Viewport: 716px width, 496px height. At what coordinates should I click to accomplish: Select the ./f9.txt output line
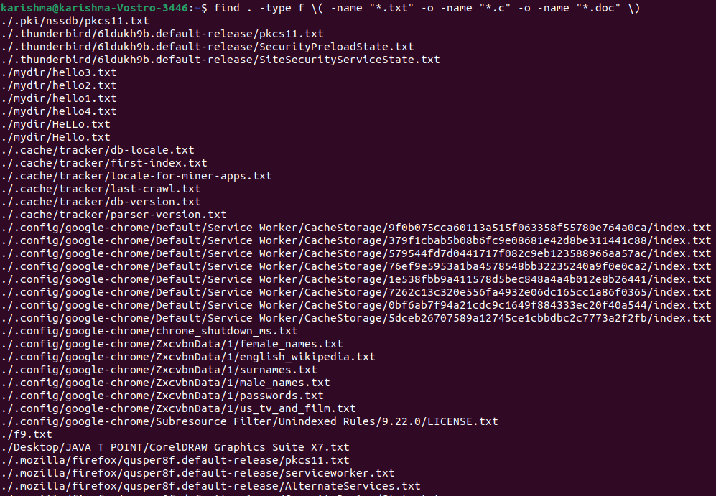click(27, 434)
